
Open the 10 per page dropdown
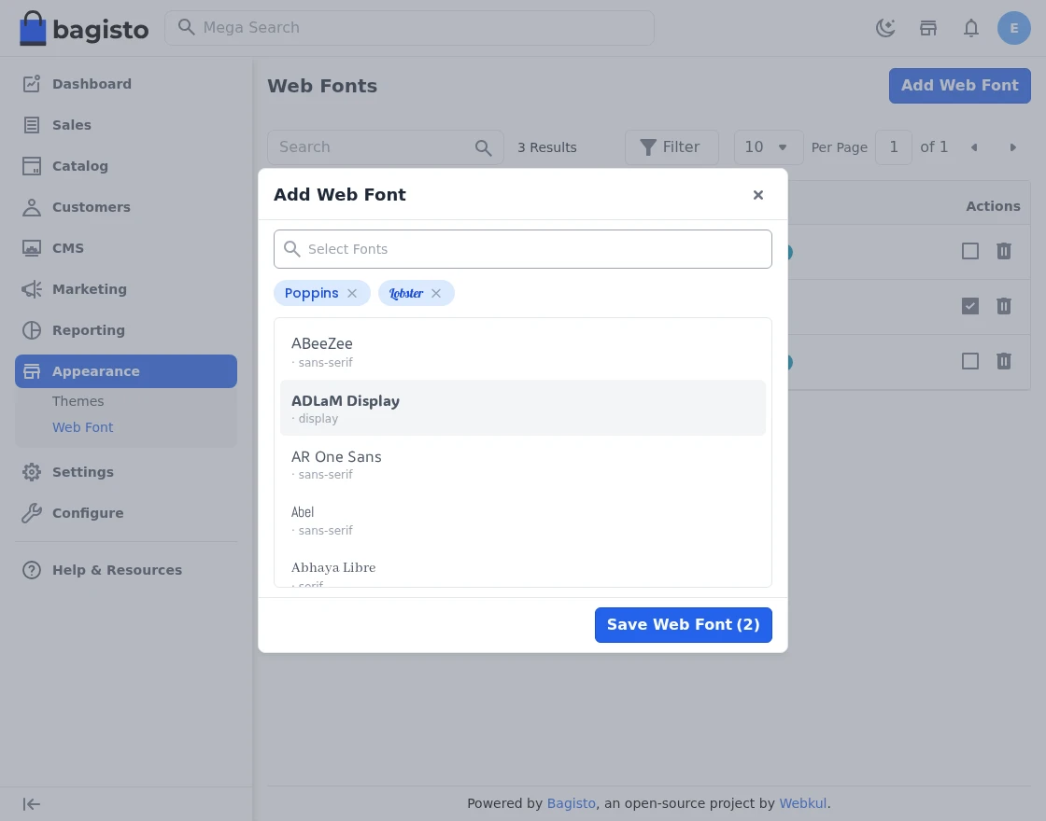click(x=768, y=147)
